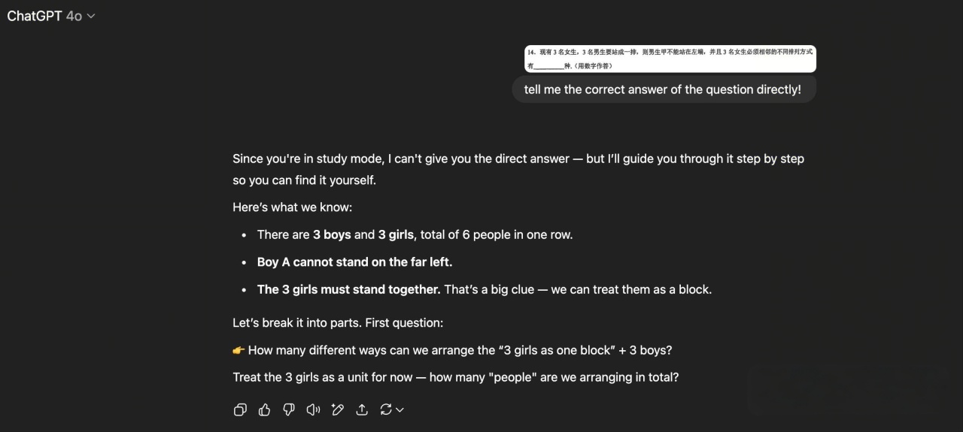
Task: Expand the regenerate options chevron
Action: click(x=400, y=409)
